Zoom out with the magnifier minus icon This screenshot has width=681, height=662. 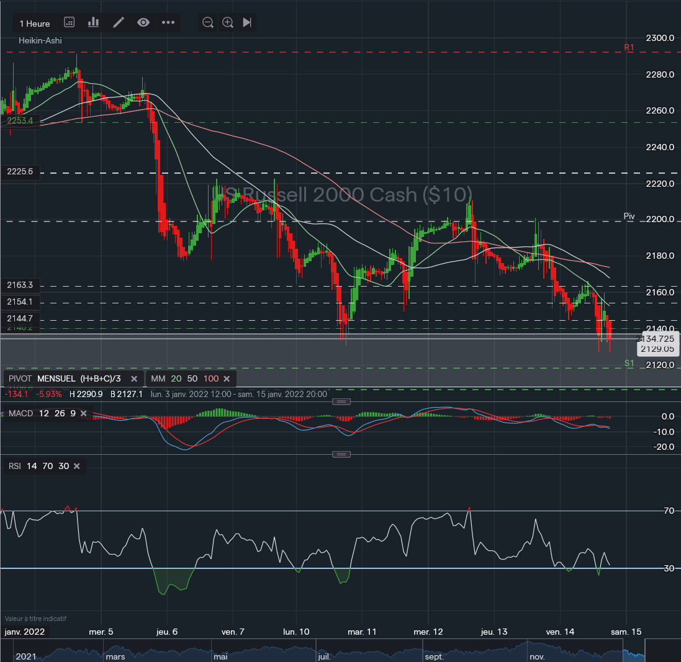[x=208, y=22]
